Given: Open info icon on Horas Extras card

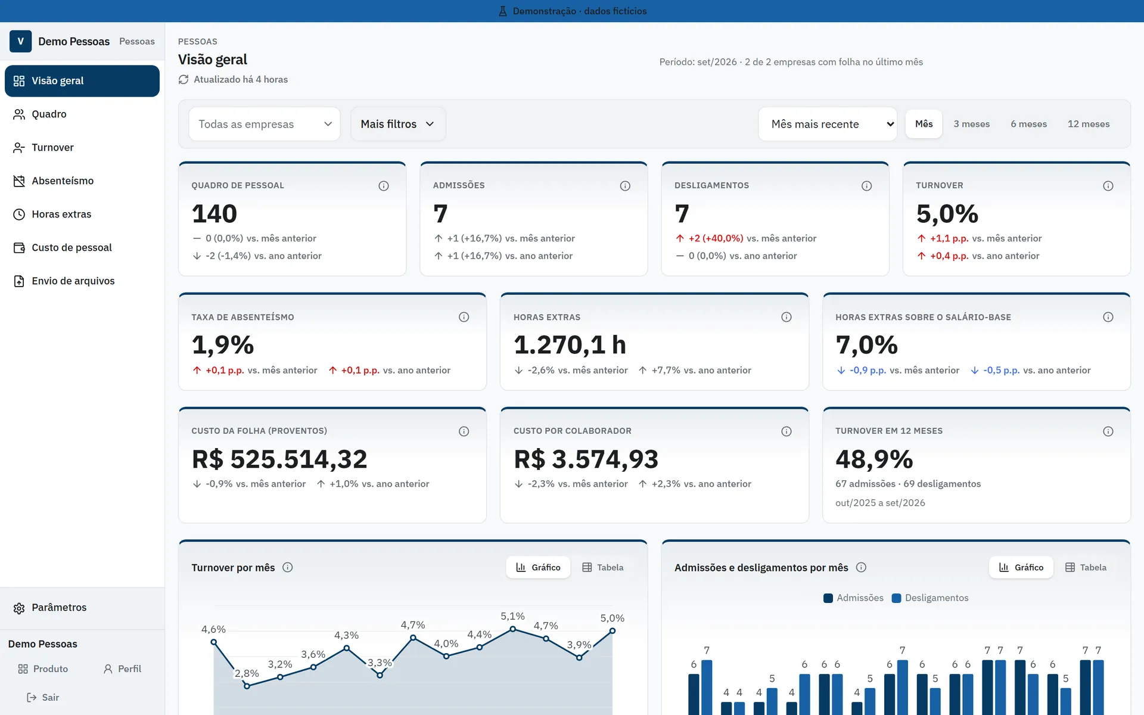Looking at the screenshot, I should click(x=786, y=317).
